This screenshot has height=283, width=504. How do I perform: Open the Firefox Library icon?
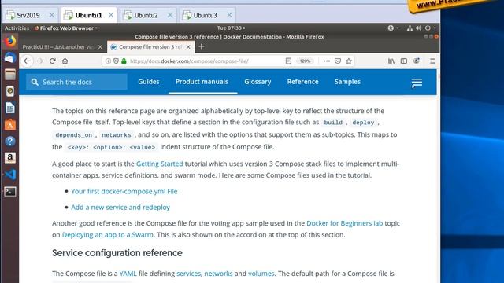(x=391, y=61)
